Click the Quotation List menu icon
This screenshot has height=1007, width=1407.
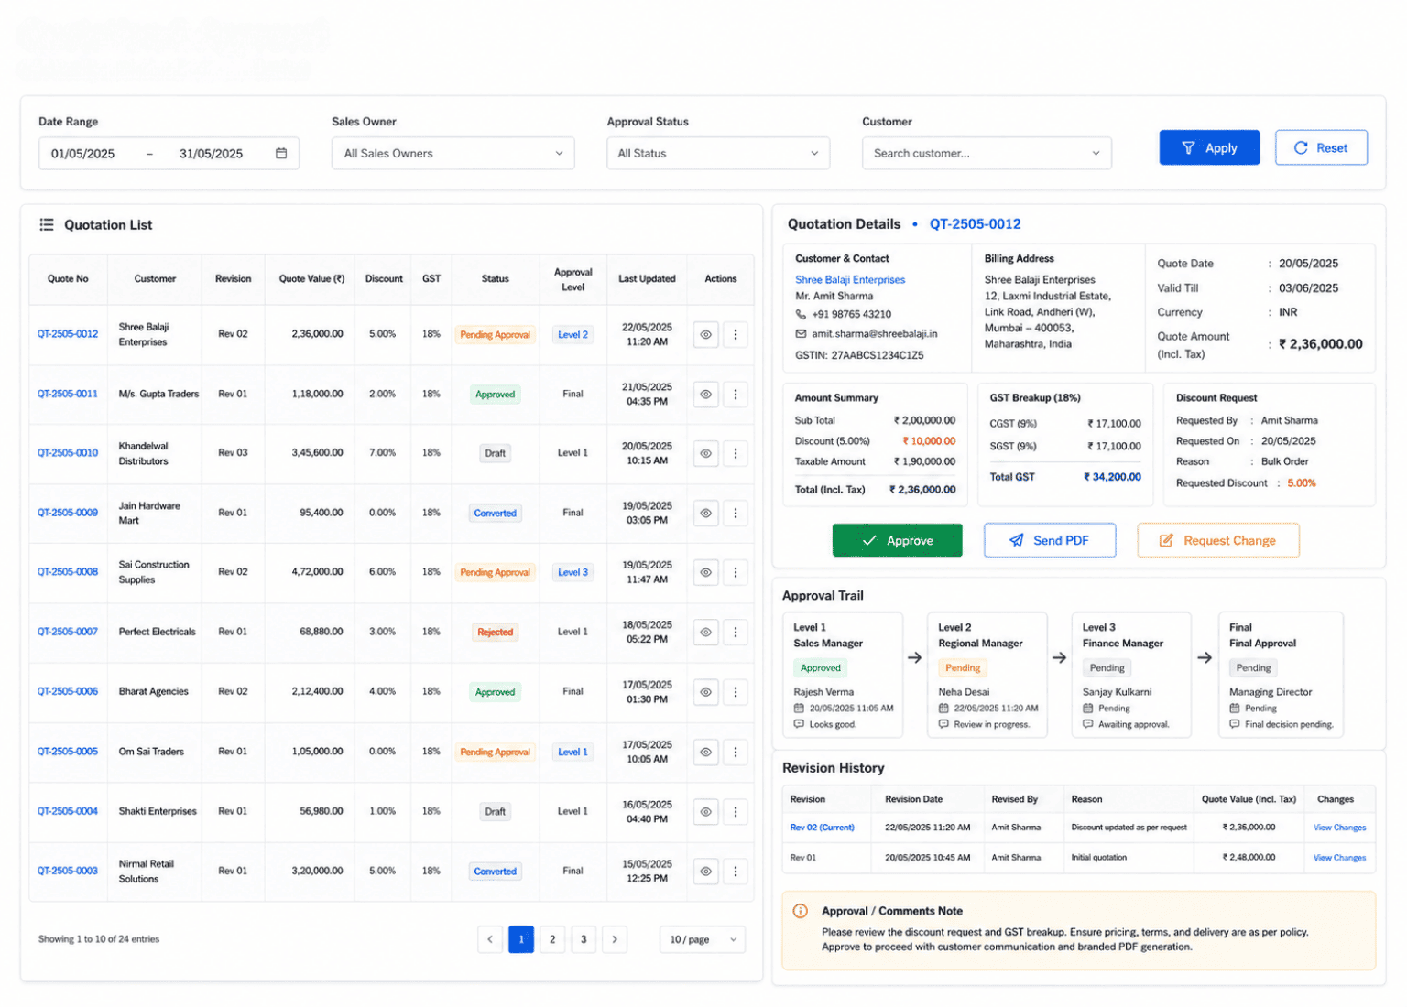47,224
